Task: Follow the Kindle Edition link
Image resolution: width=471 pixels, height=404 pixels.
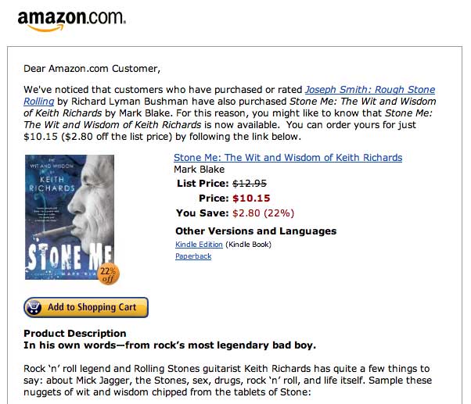Action: point(199,245)
